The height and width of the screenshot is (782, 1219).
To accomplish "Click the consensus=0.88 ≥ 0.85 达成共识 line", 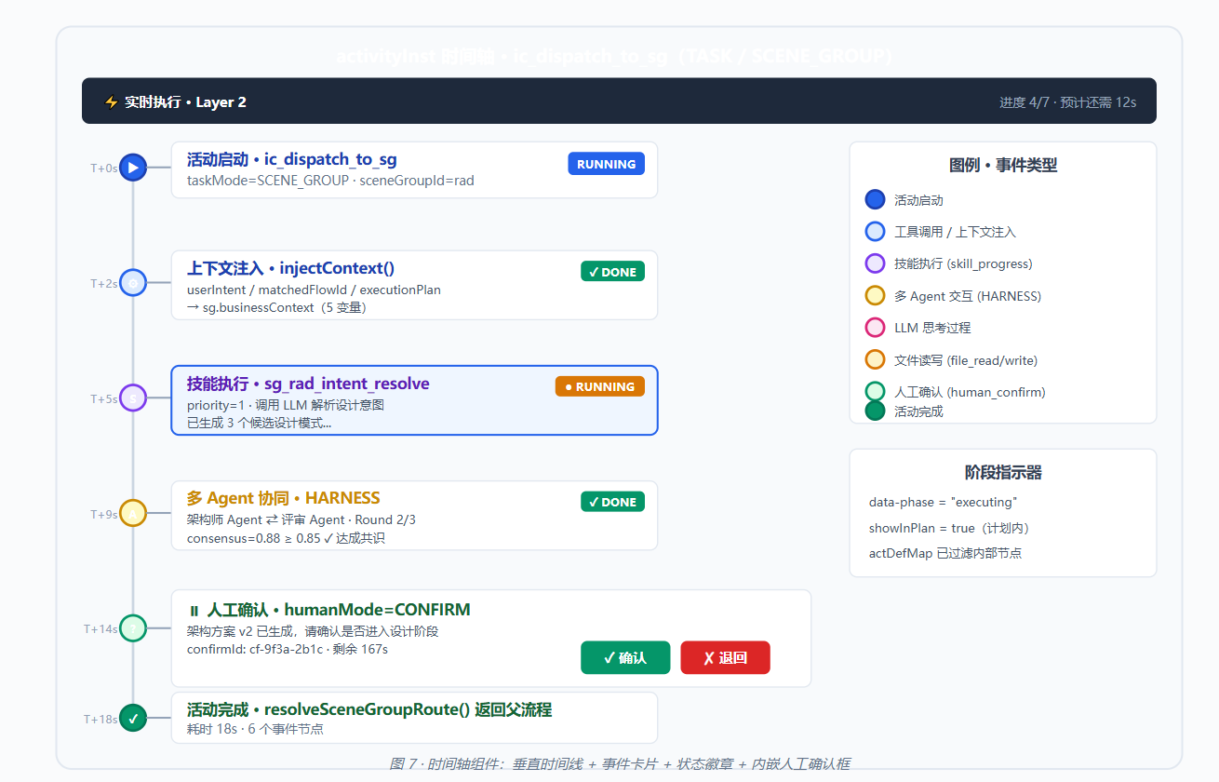I will coord(286,538).
